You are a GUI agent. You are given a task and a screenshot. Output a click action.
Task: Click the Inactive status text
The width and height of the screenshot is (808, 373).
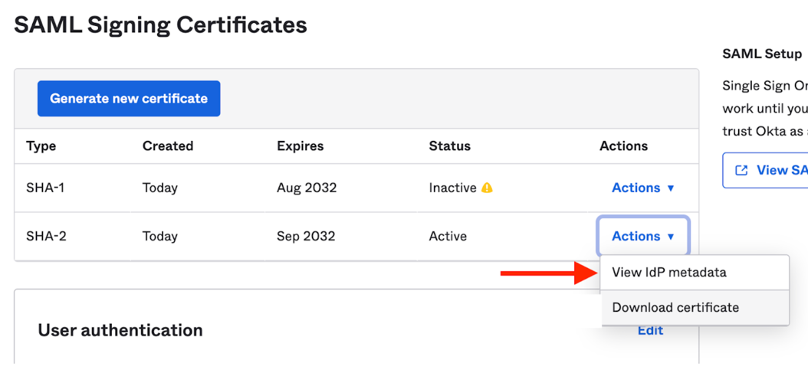452,188
